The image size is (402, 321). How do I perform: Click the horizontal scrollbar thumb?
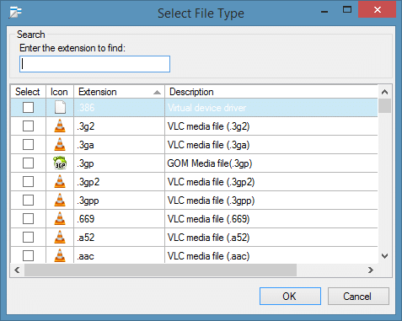click(x=160, y=270)
